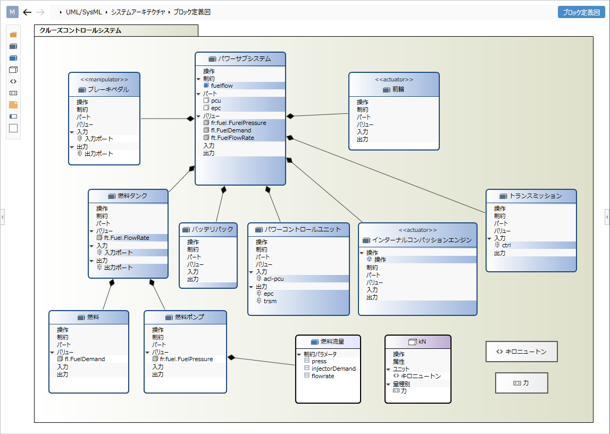Select the 前輪 block title
This screenshot has width=610, height=434.
(398, 89)
